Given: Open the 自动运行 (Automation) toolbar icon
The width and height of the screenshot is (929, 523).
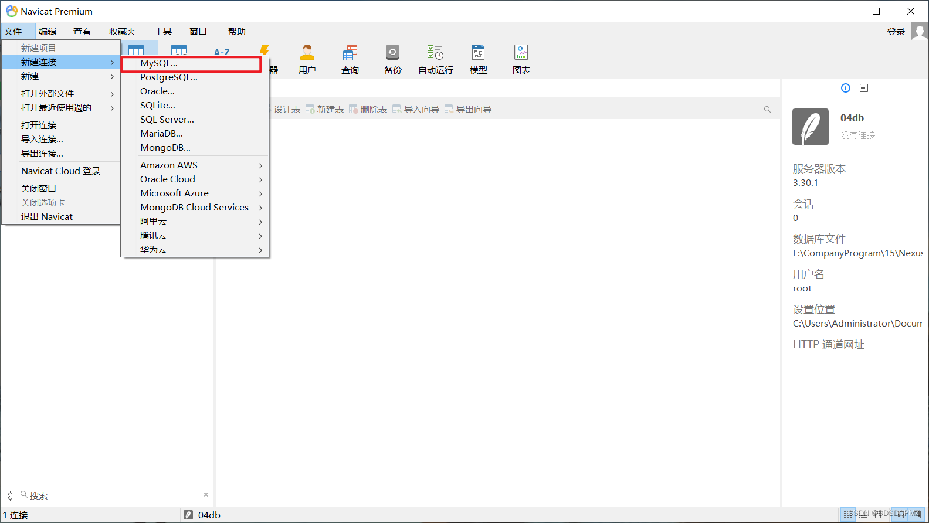Looking at the screenshot, I should (x=435, y=59).
